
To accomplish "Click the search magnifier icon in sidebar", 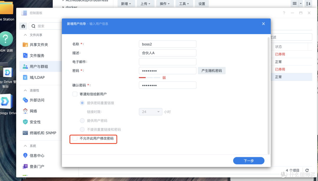I will 34,26.
